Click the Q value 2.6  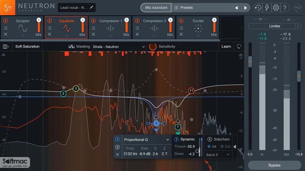click(x=155, y=154)
